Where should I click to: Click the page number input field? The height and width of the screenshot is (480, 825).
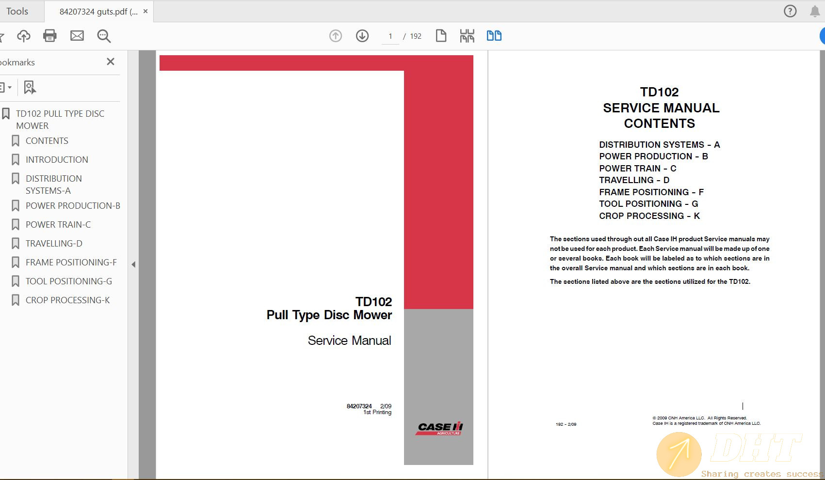390,36
